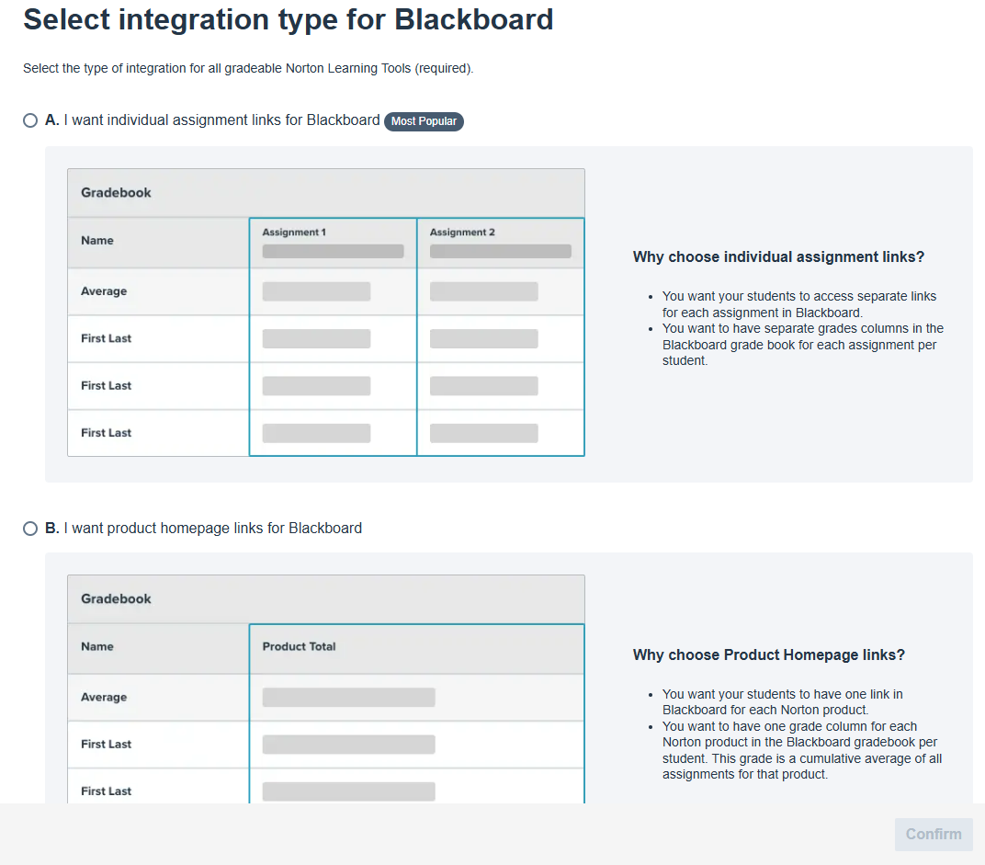Click the first bullet about separate links
This screenshot has width=985, height=865.
pos(798,302)
